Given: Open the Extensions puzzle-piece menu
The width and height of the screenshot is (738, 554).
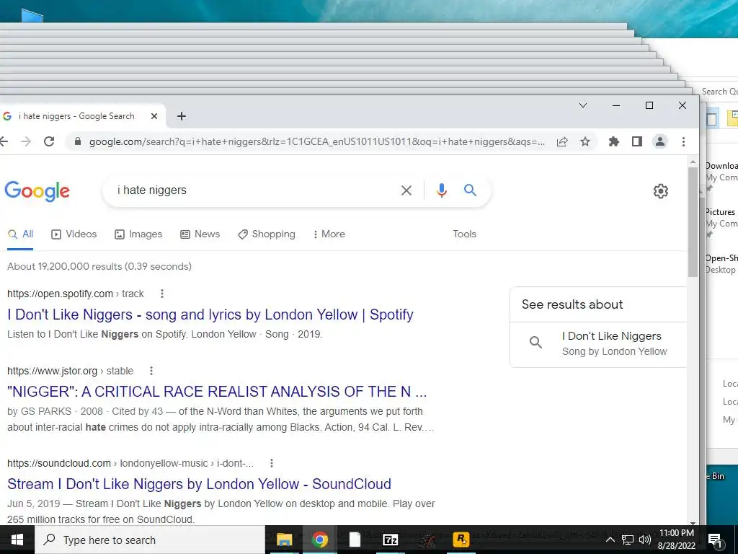Looking at the screenshot, I should [x=614, y=141].
